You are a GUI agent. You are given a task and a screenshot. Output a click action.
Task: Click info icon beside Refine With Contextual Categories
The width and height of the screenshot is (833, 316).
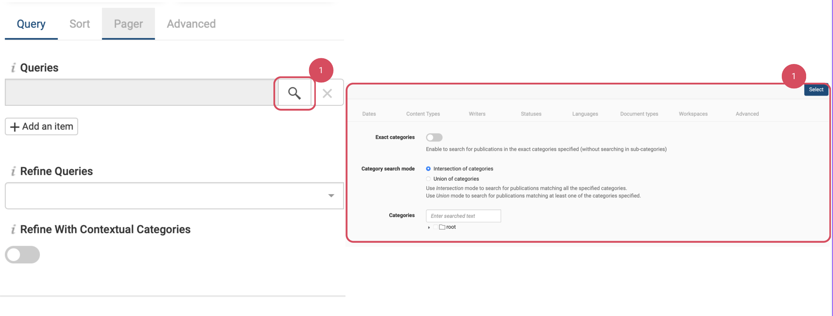tap(13, 229)
